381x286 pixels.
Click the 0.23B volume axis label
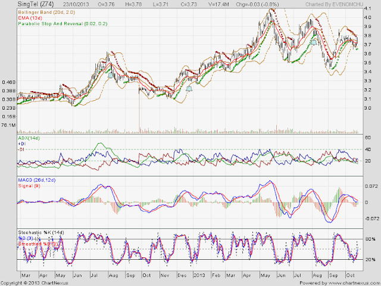(9, 108)
